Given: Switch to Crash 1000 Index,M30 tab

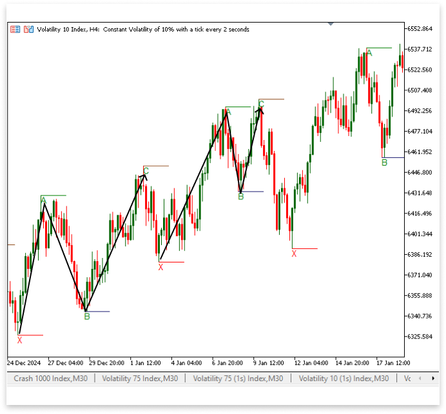Looking at the screenshot, I should (51, 379).
